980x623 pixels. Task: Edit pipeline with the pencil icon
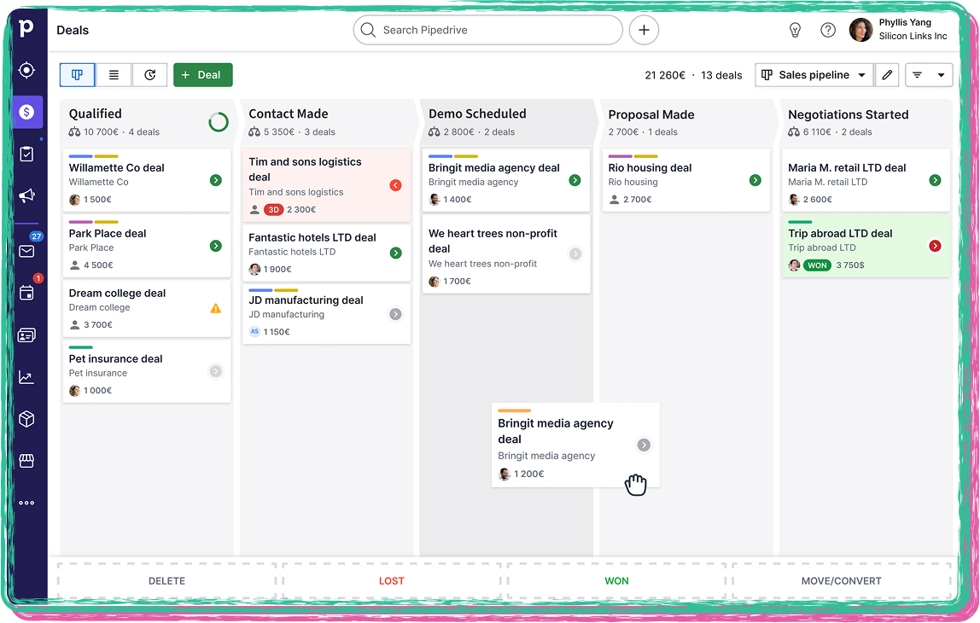[887, 75]
